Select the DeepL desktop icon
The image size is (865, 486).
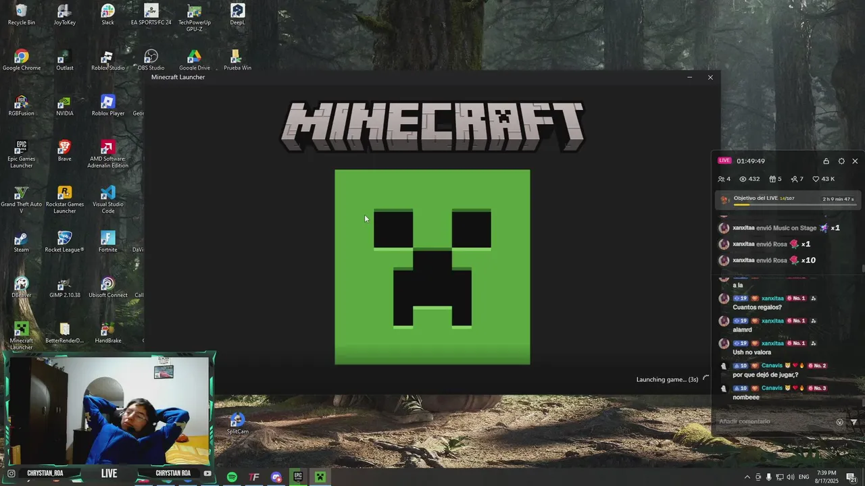237,14
